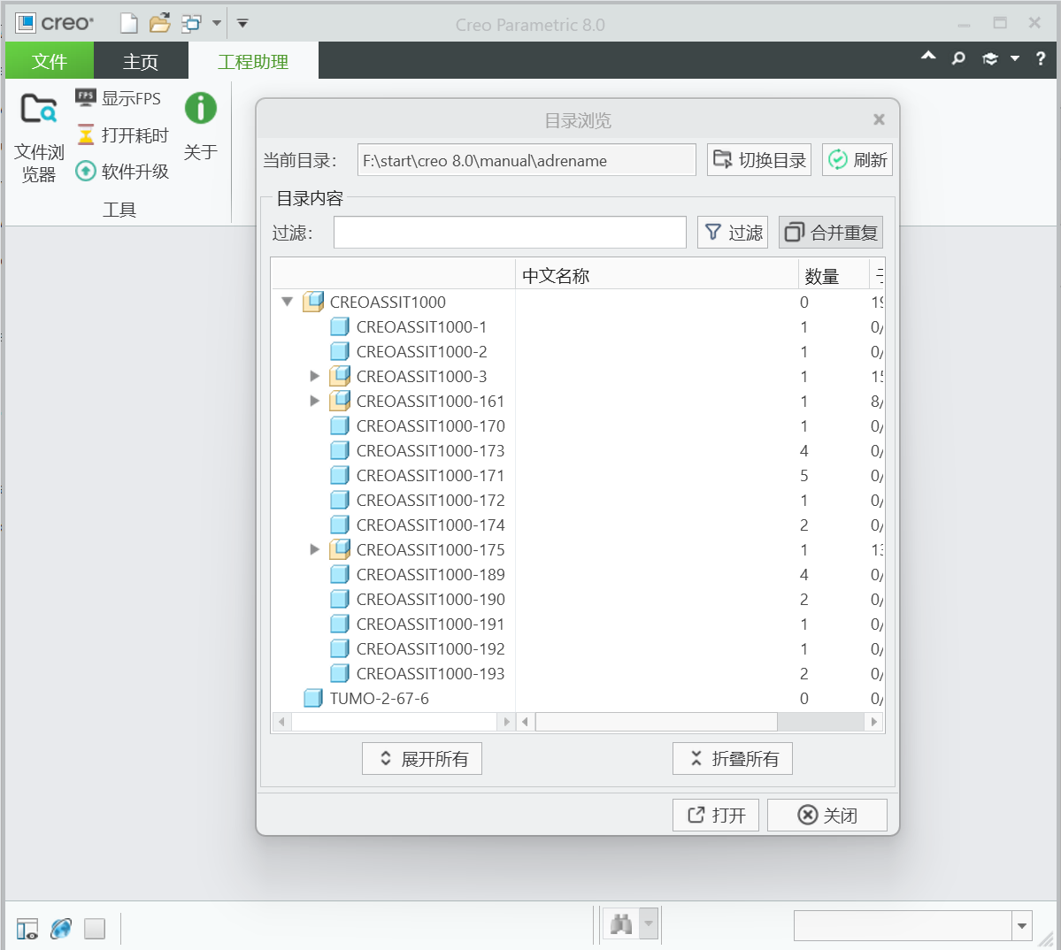Collapse the CREOASSIT1000 root node

pyautogui.click(x=287, y=302)
